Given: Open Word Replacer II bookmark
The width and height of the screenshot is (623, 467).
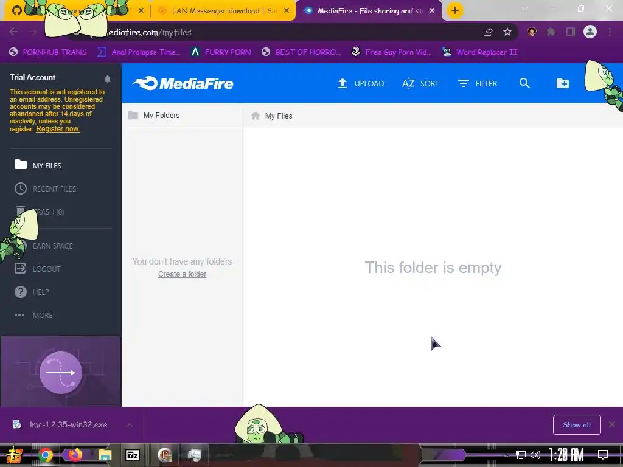Looking at the screenshot, I should pos(480,52).
